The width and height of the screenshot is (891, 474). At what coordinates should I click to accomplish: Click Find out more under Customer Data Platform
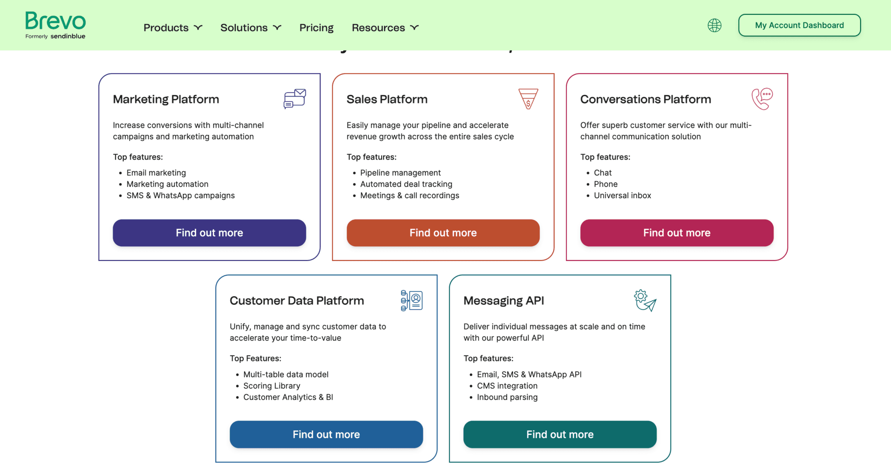pyautogui.click(x=326, y=434)
